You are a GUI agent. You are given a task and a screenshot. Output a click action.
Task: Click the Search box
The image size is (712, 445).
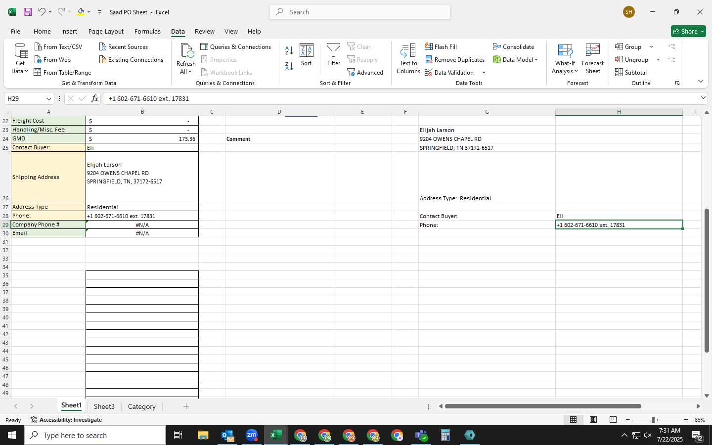[360, 12]
